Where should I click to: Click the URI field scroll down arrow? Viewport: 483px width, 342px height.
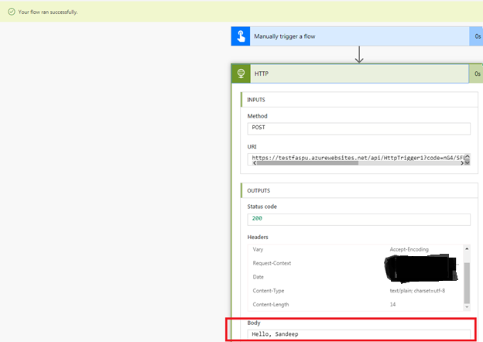click(x=468, y=162)
